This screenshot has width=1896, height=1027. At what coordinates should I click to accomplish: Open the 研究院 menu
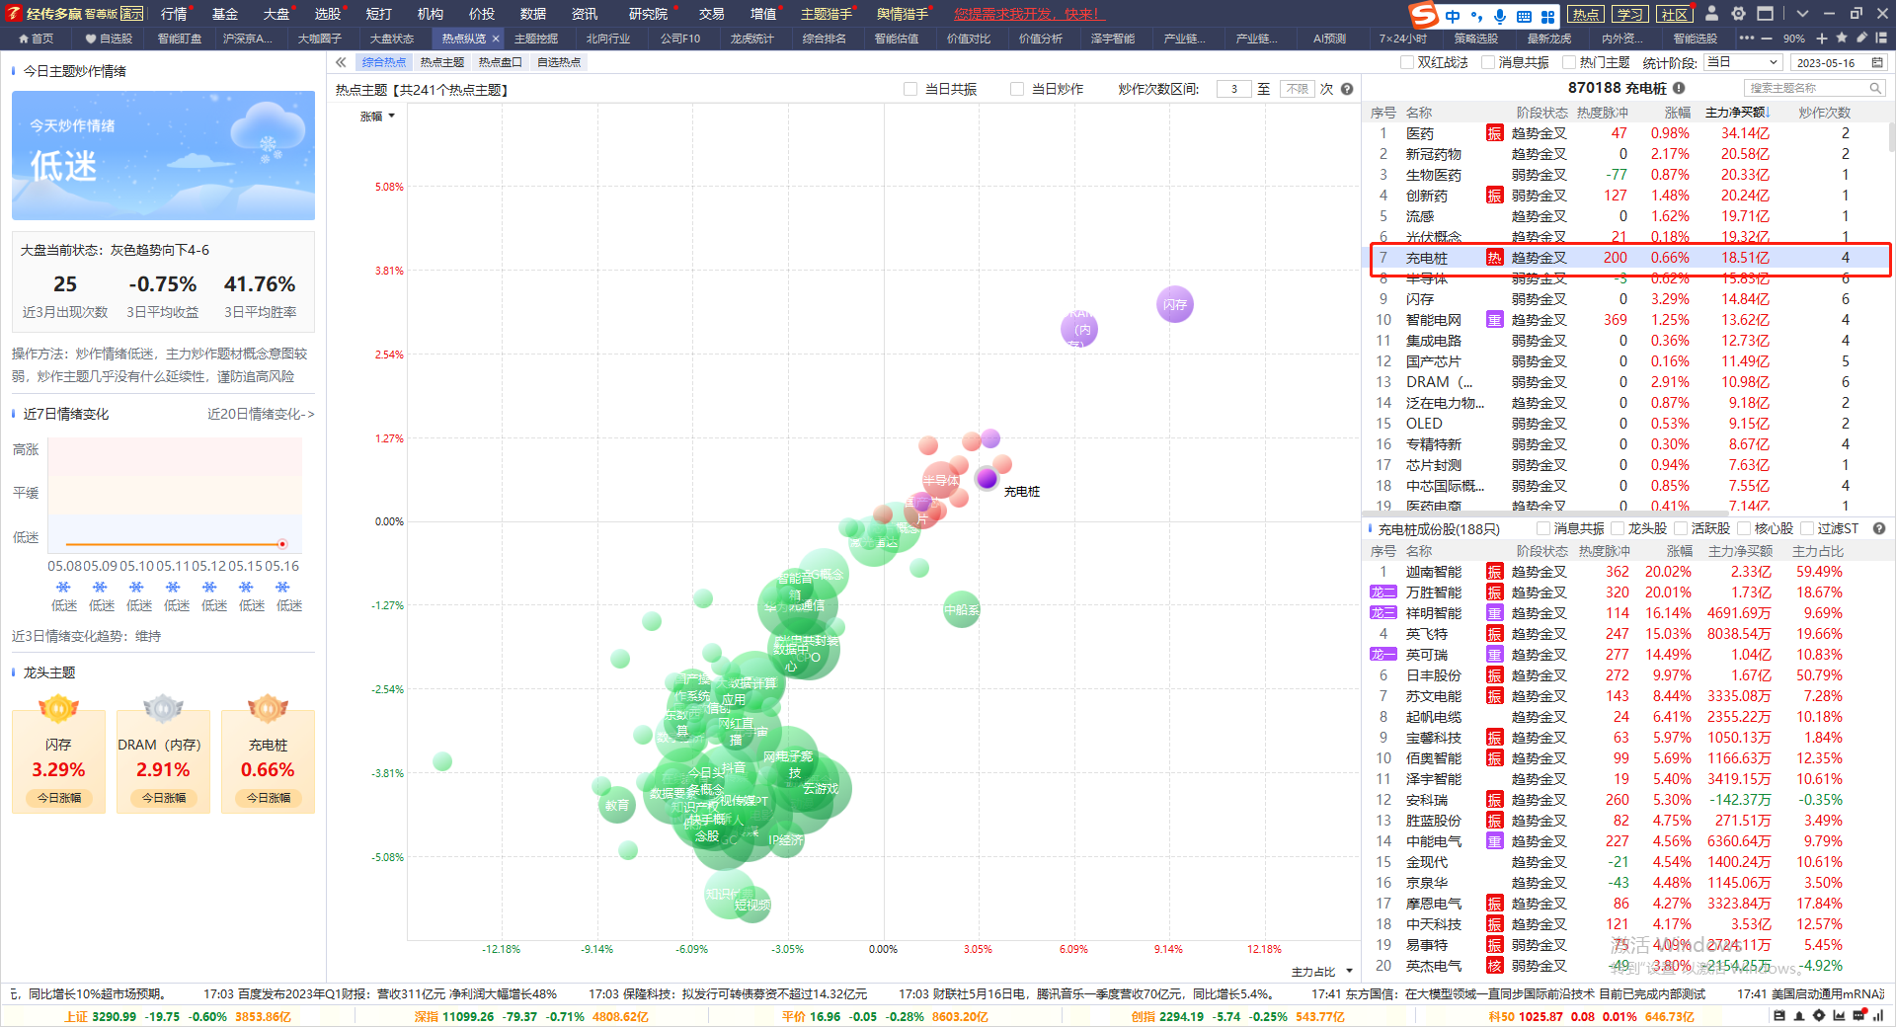[648, 14]
